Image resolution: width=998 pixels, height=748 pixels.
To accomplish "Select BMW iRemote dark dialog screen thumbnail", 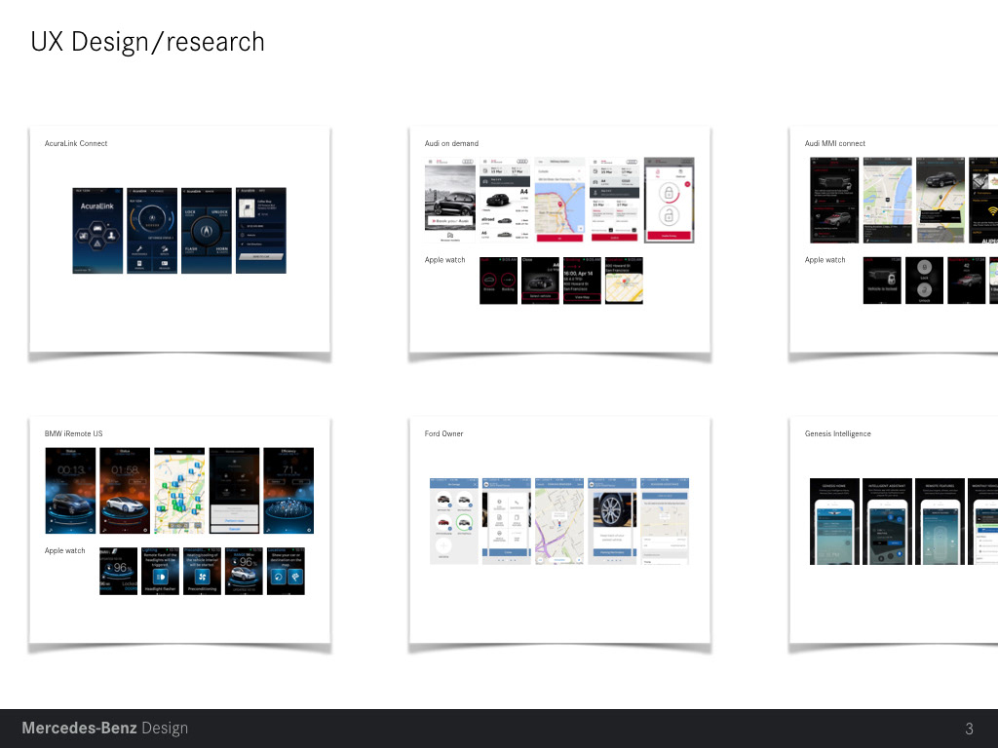I will tap(234, 491).
